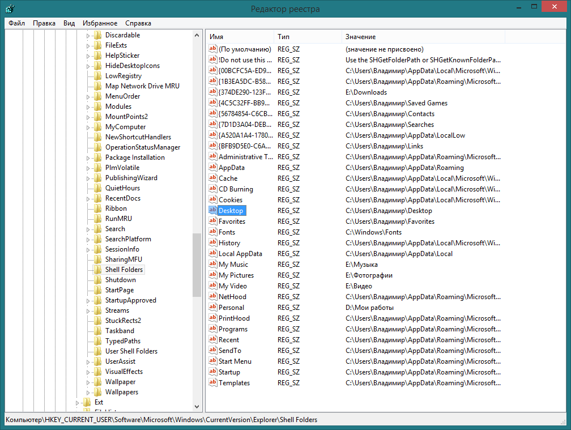This screenshot has width=571, height=430.
Task: Click the string icon beside AppData entry
Action: [x=212, y=167]
